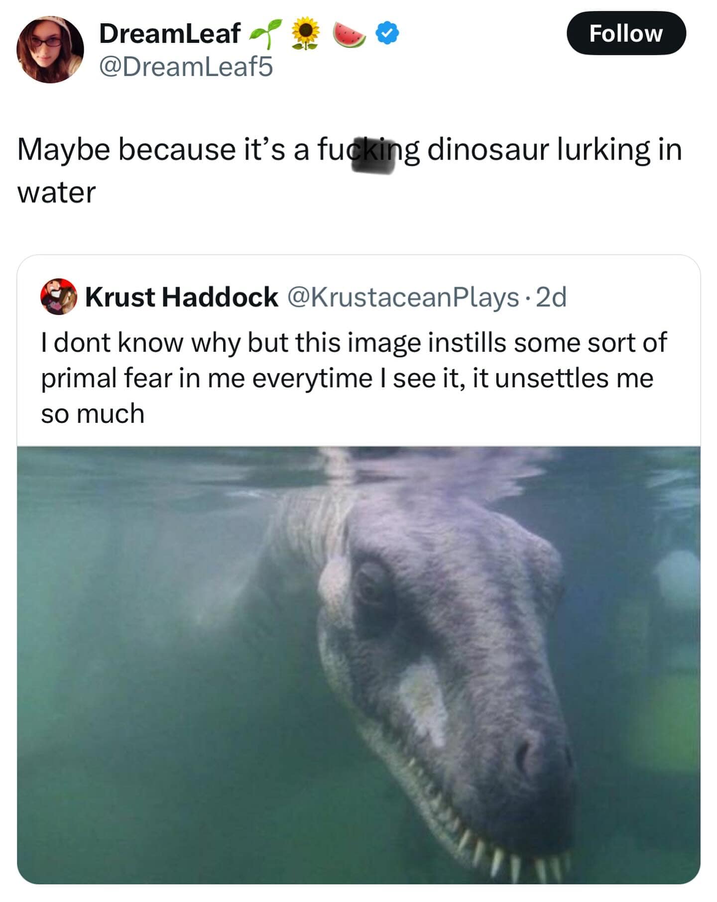Open Krust Haddock's small avatar

click(x=58, y=297)
